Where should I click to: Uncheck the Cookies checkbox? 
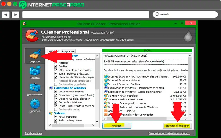click(x=56, y=66)
